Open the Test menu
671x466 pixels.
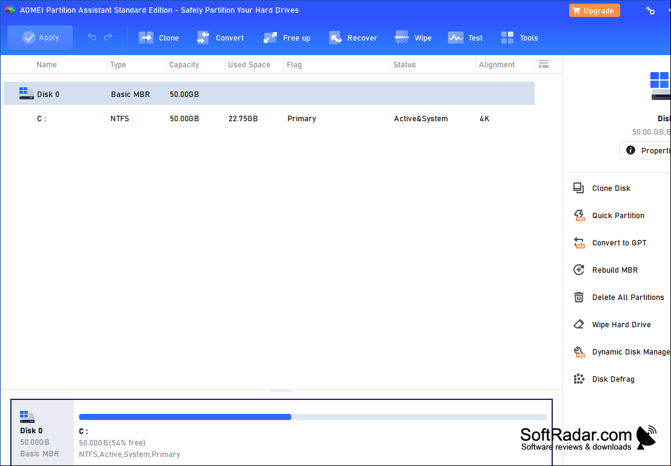tap(465, 38)
